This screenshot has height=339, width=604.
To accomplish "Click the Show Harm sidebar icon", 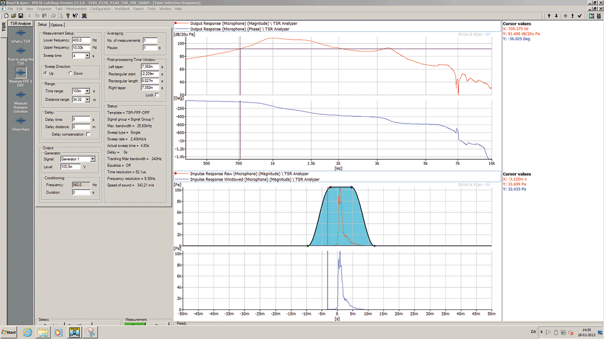I will tap(20, 121).
